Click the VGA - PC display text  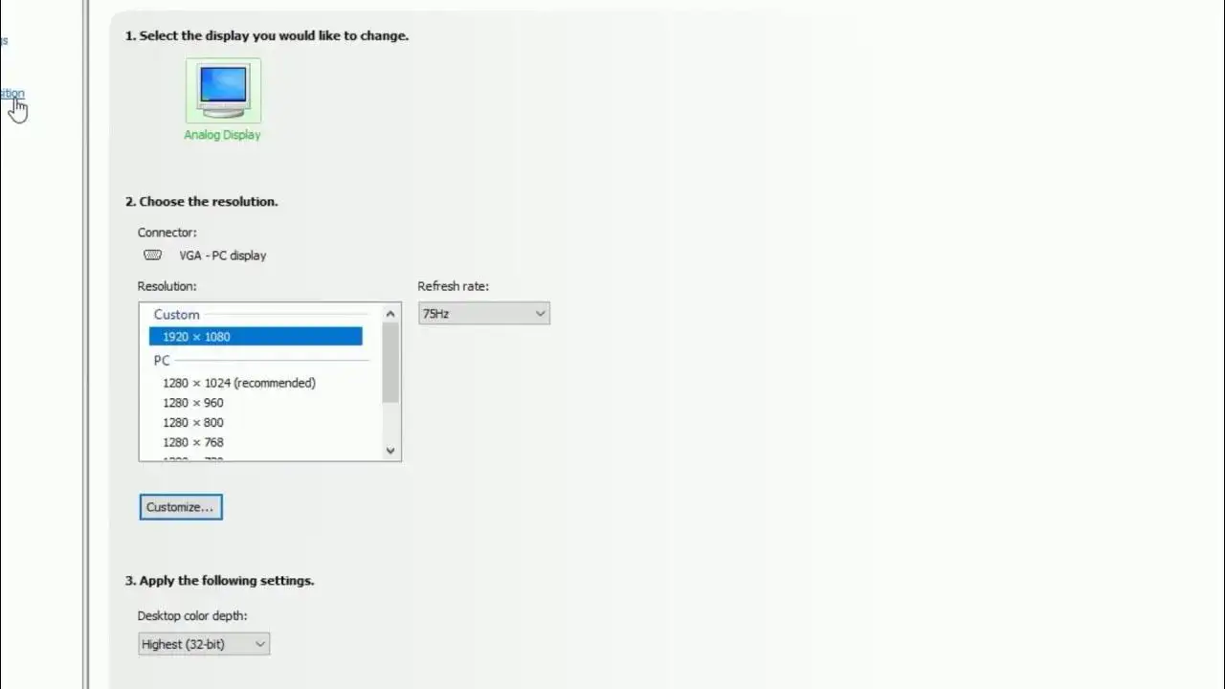pos(222,256)
